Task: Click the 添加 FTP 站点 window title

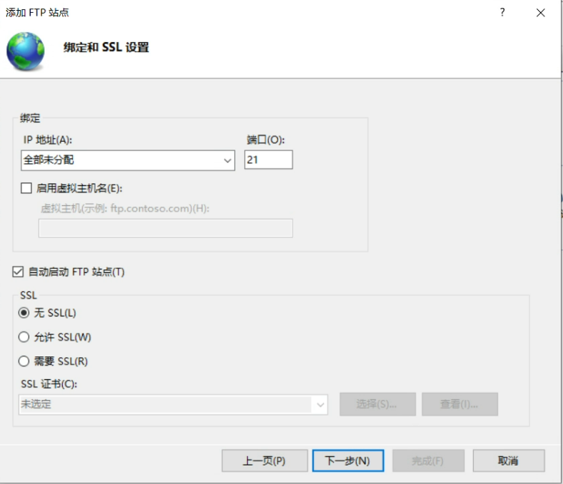Action: point(38,13)
